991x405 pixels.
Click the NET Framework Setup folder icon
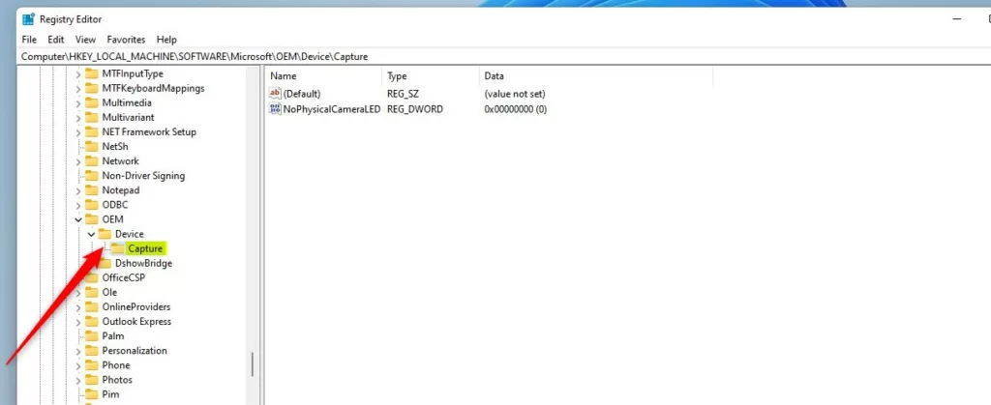pyautogui.click(x=92, y=131)
